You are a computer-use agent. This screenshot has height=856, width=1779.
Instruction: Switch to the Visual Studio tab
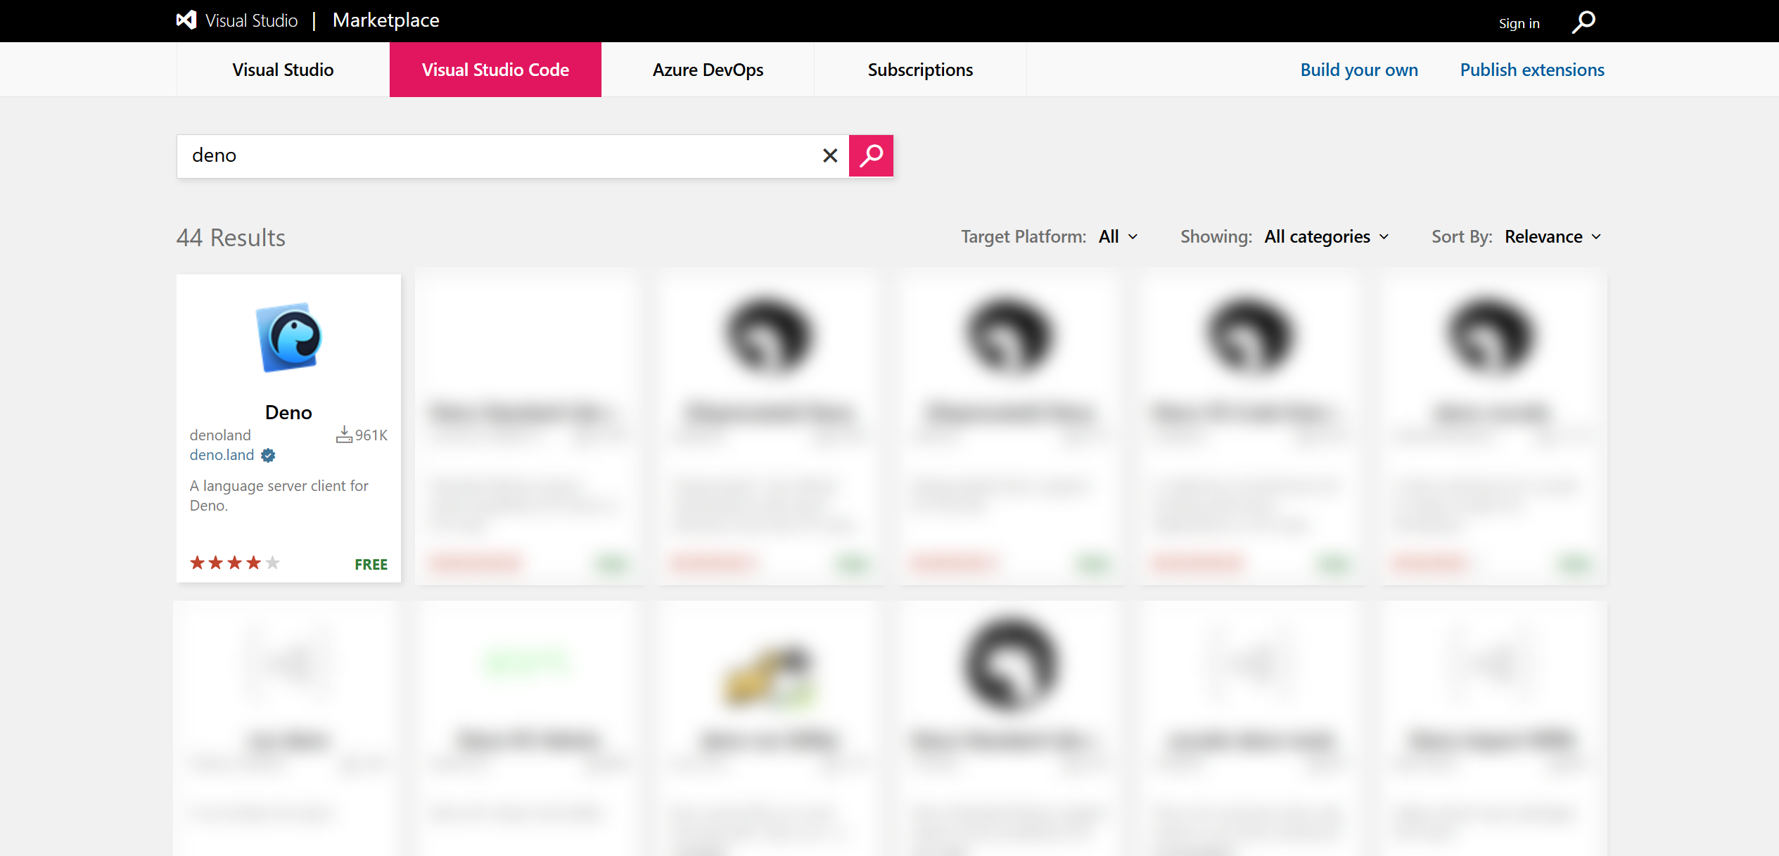(283, 70)
